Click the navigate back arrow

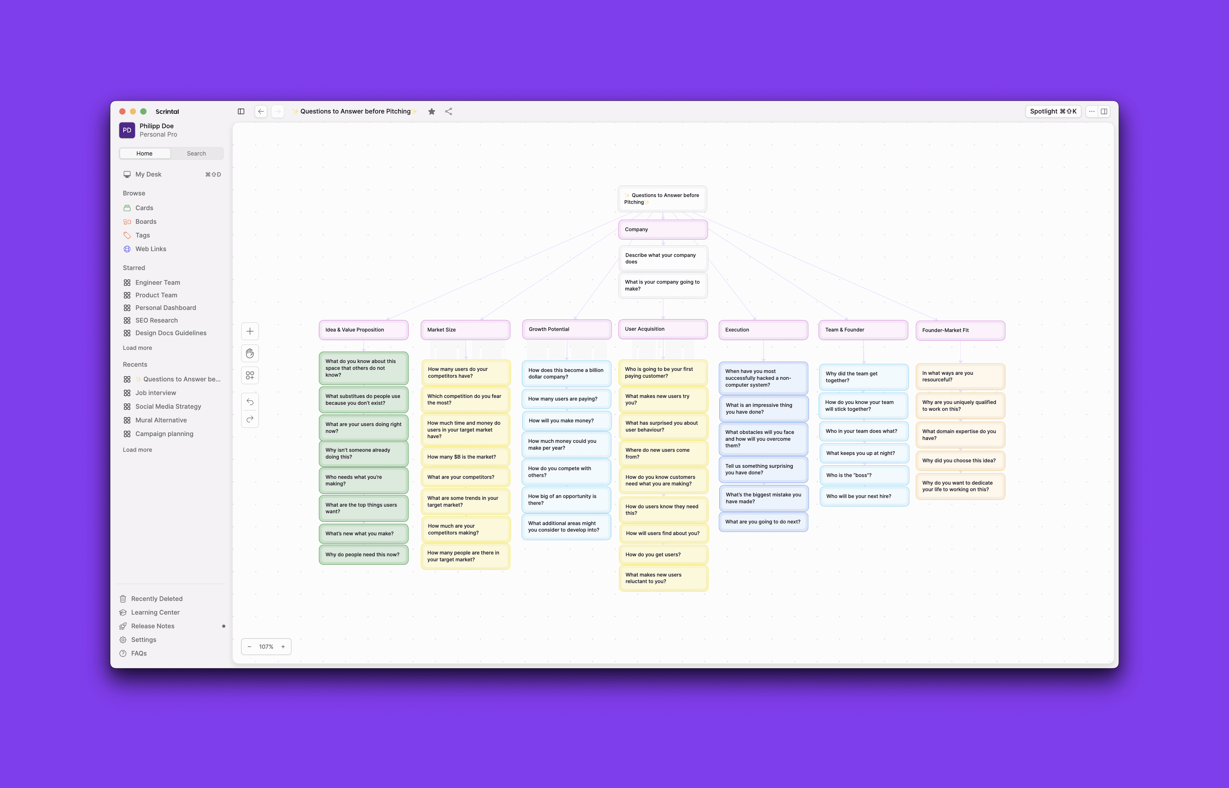pos(261,112)
